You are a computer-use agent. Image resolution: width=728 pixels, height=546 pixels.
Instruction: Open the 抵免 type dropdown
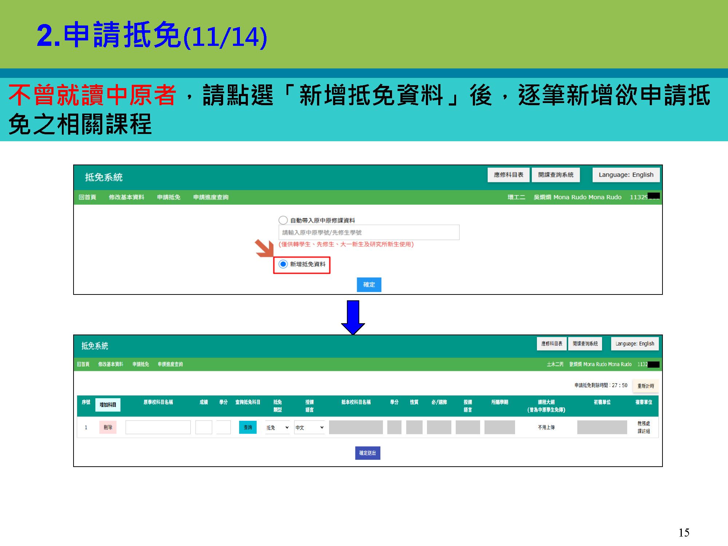coord(277,427)
